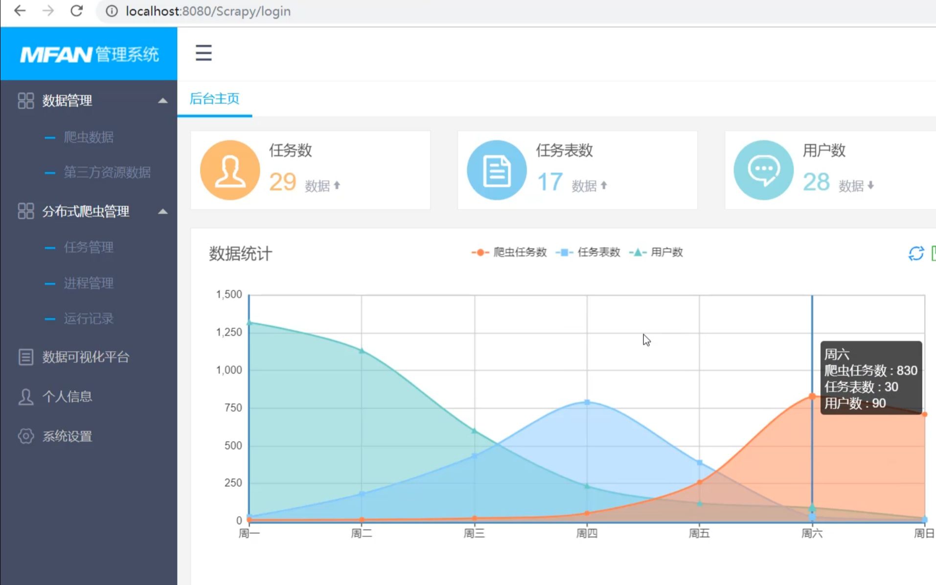Click the 数据统计 chart title

(x=240, y=254)
